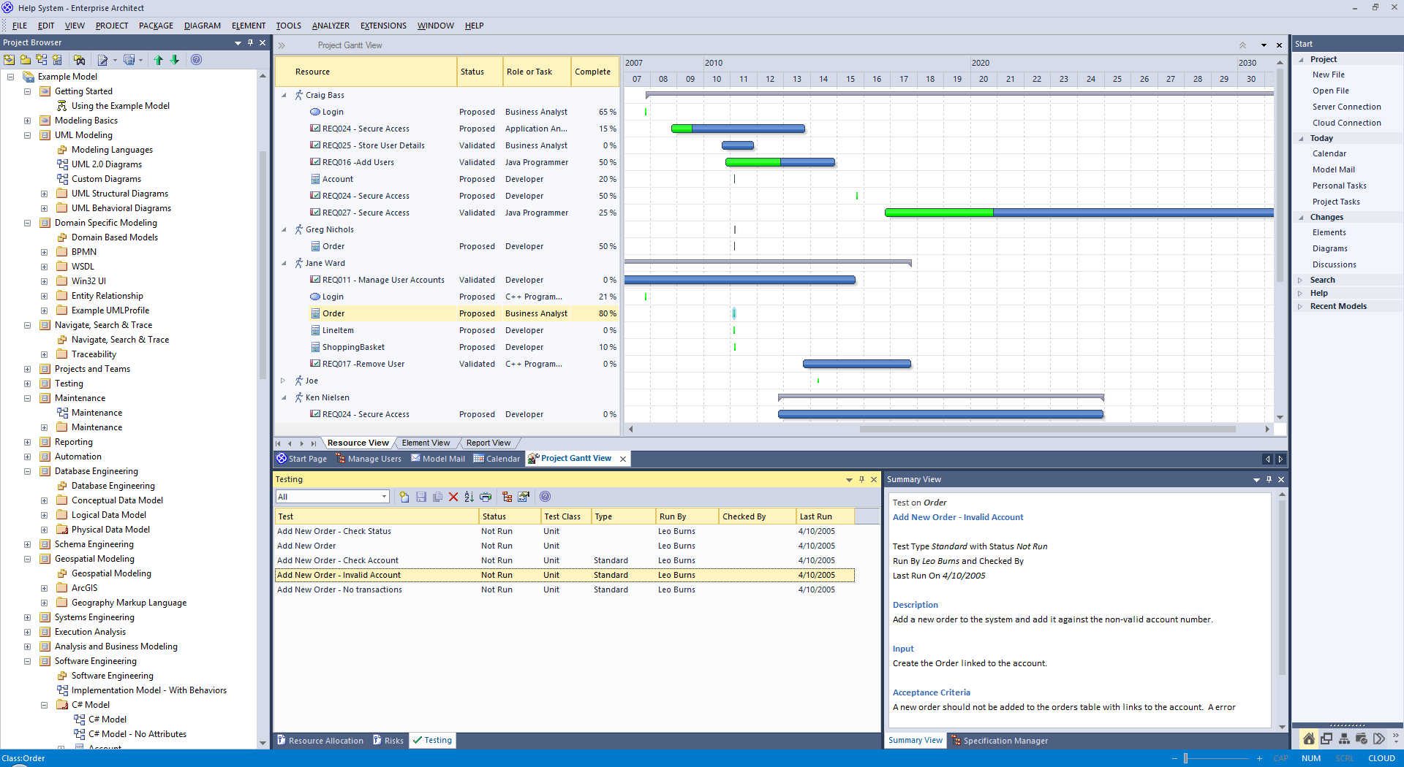Pin the Testing panel with auto-hide pushpin
The height and width of the screenshot is (767, 1404).
click(x=861, y=479)
